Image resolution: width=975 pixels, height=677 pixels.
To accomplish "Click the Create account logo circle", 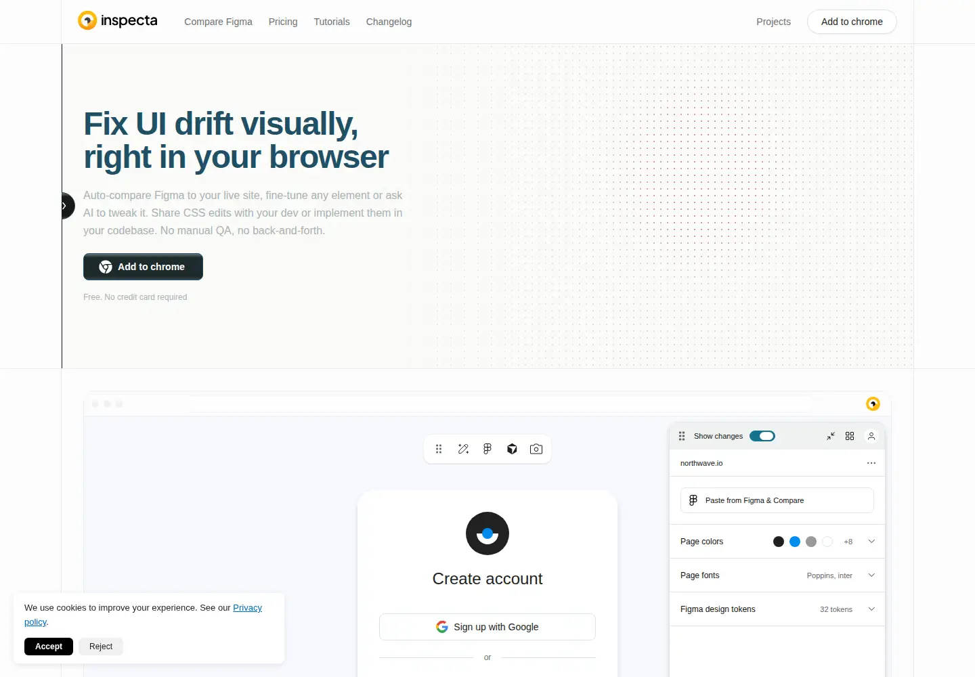I will coord(487,533).
